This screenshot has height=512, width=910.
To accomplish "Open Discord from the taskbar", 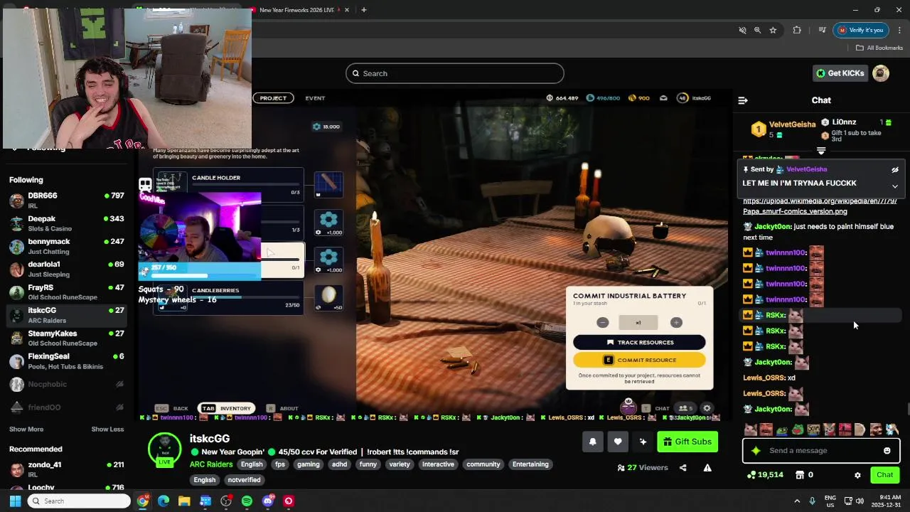I will coord(267,501).
